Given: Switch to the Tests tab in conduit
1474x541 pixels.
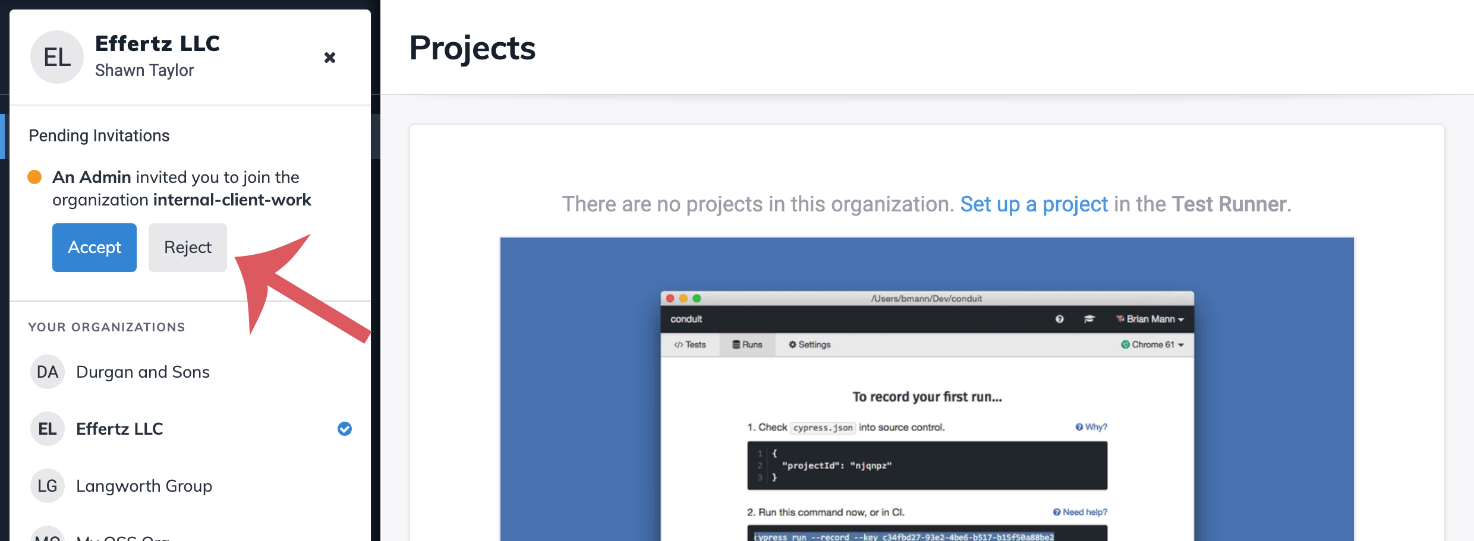Looking at the screenshot, I should pyautogui.click(x=689, y=344).
